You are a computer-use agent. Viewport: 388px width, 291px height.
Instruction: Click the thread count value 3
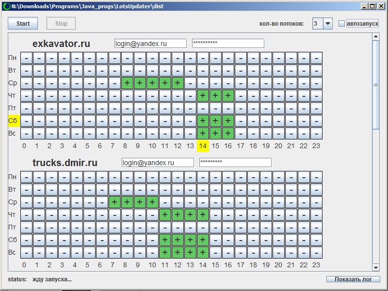(x=318, y=24)
